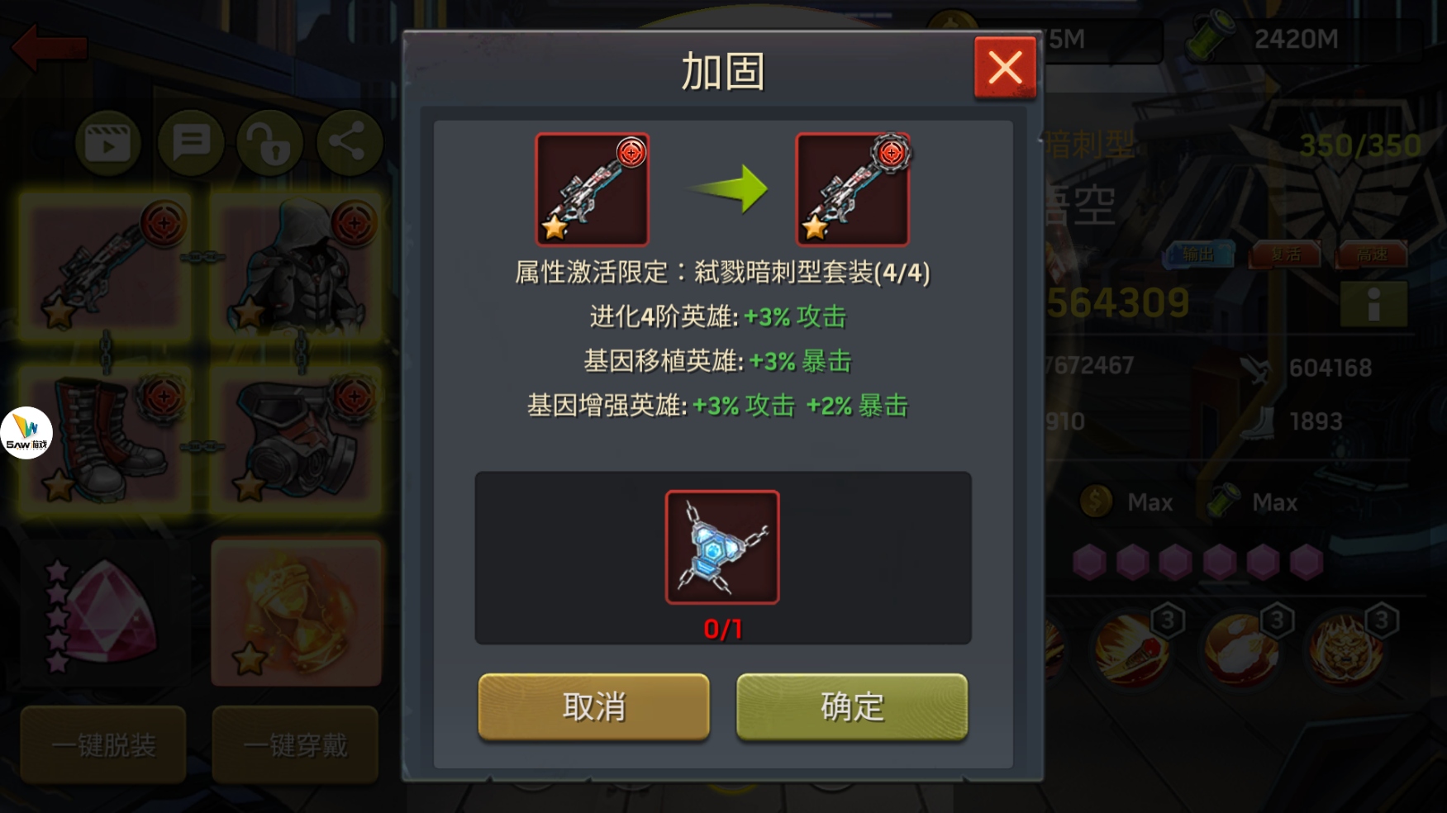Select the chained crystal material icon
This screenshot has width=1447, height=813.
[722, 547]
